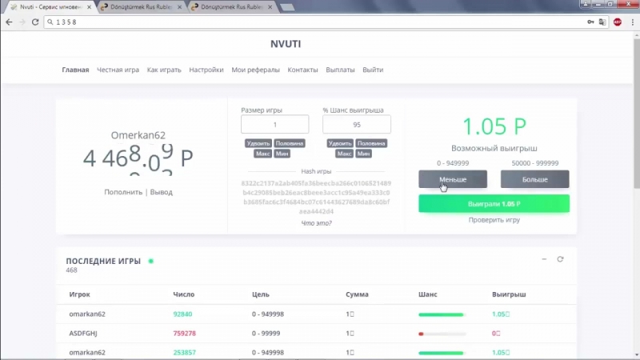Screen dimensions: 640x360
Task: Collapse the Последние игры panel
Action: (x=544, y=259)
